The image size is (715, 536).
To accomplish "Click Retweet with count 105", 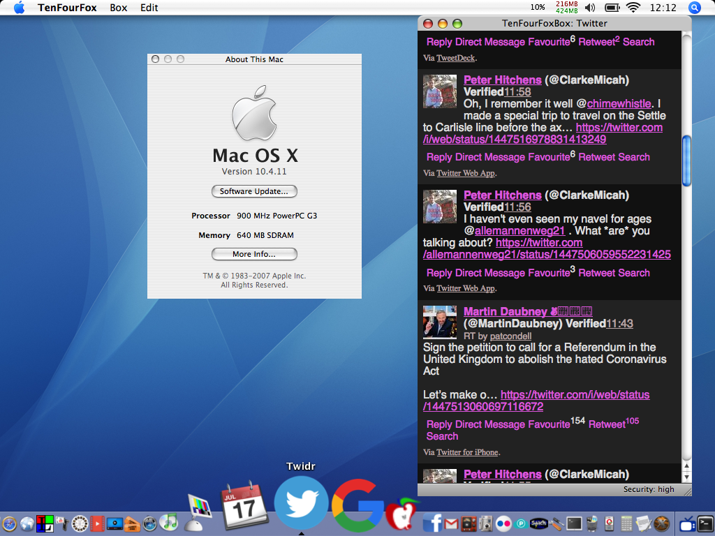I will 614,424.
